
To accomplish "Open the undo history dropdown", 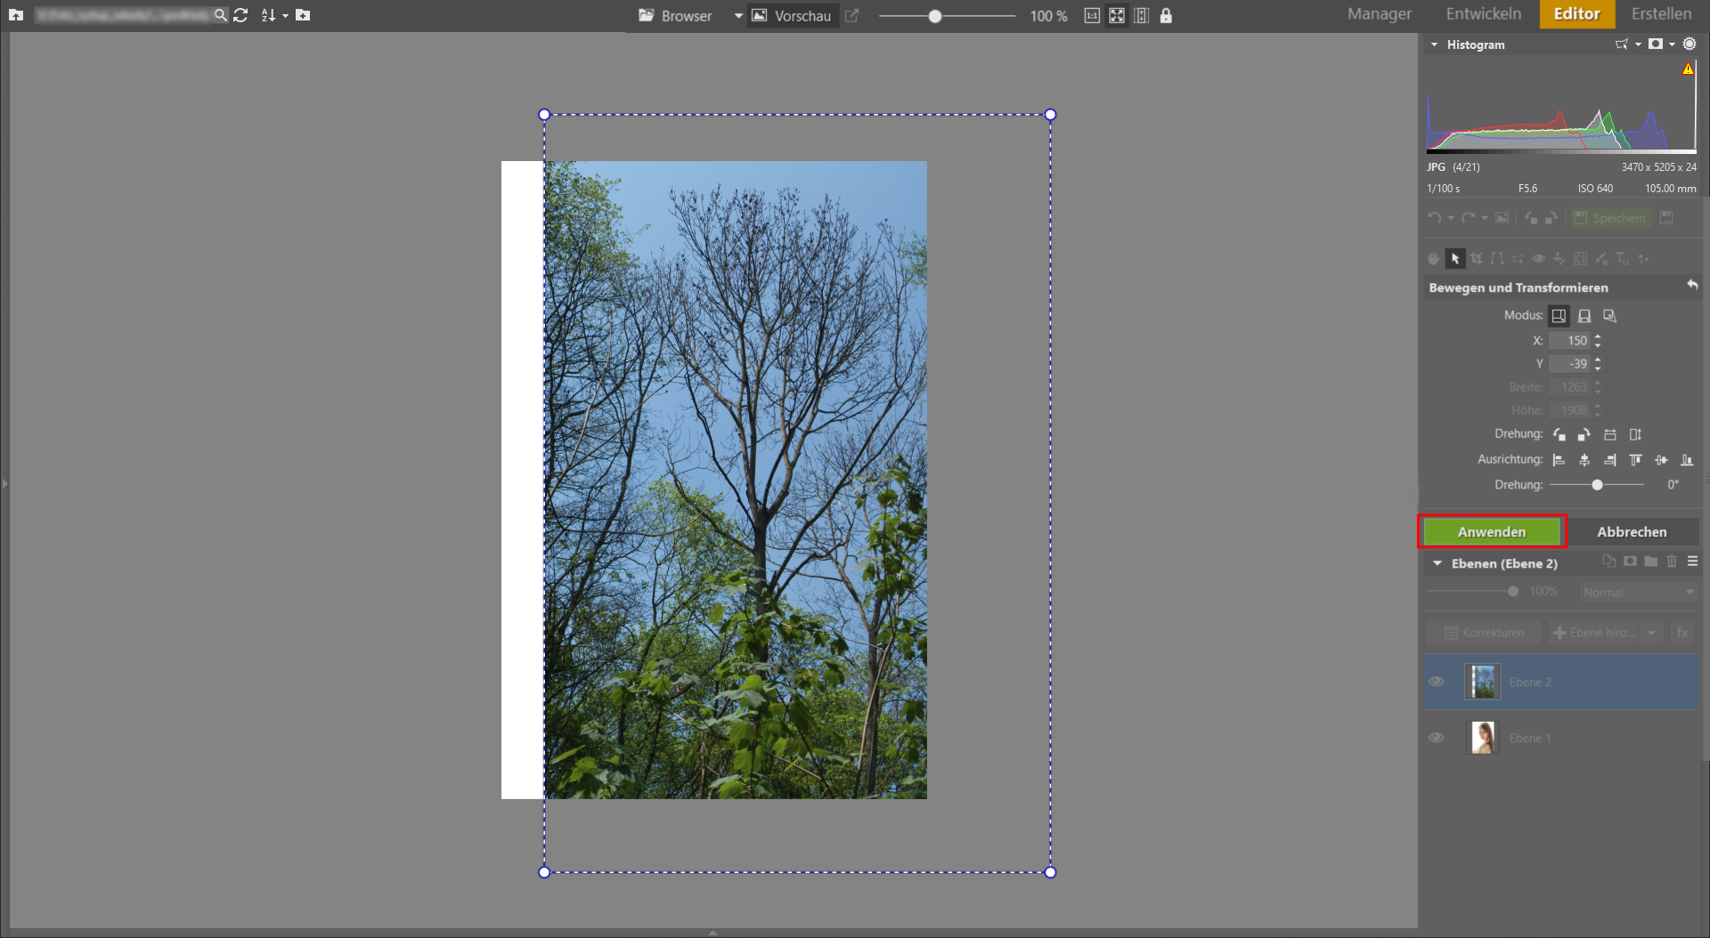I will coord(1451,218).
